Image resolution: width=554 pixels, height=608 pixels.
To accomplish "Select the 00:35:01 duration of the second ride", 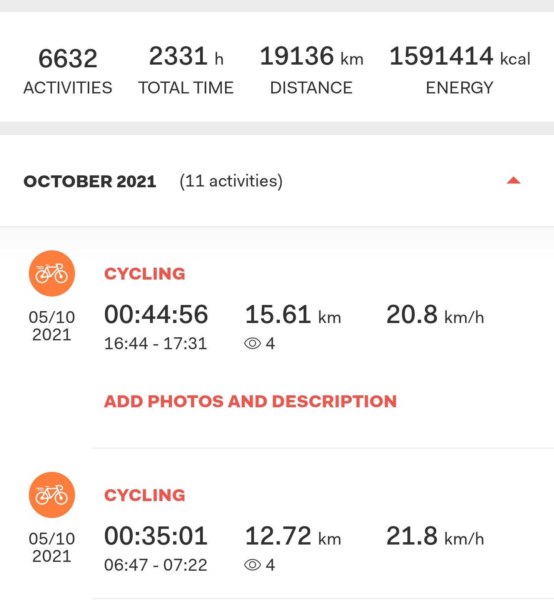I will point(156,536).
